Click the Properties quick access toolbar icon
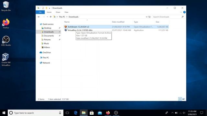Screen dimensions: 207x116 (x=43, y=8)
